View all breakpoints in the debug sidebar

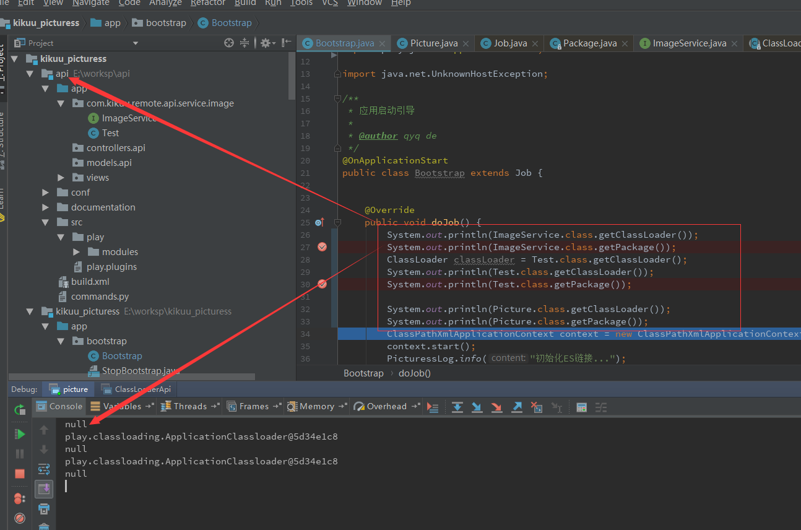pyautogui.click(x=20, y=498)
